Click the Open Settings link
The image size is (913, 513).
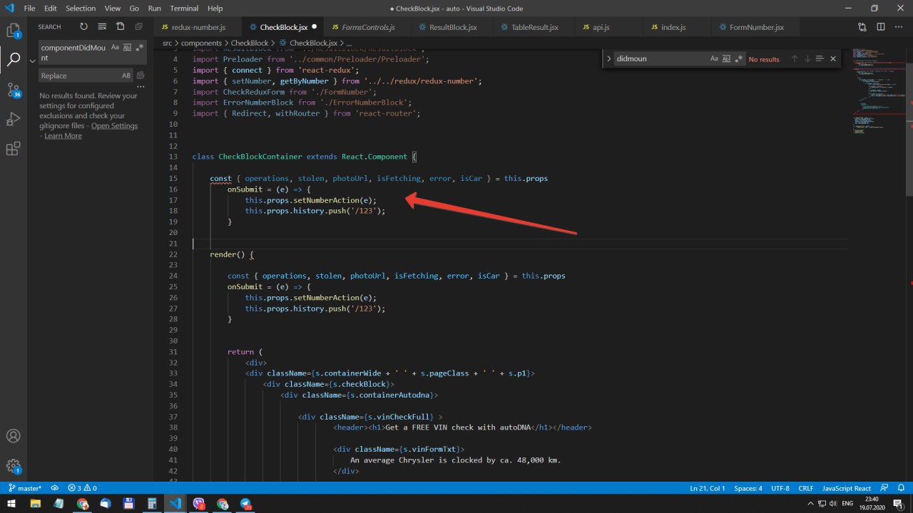pos(114,126)
